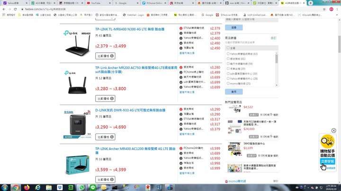Switch to the YouTube tab
This screenshot has height=191, width=341.
click(x=98, y=3)
